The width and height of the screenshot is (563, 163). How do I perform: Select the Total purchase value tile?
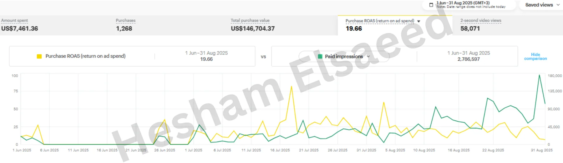[x=284, y=25]
